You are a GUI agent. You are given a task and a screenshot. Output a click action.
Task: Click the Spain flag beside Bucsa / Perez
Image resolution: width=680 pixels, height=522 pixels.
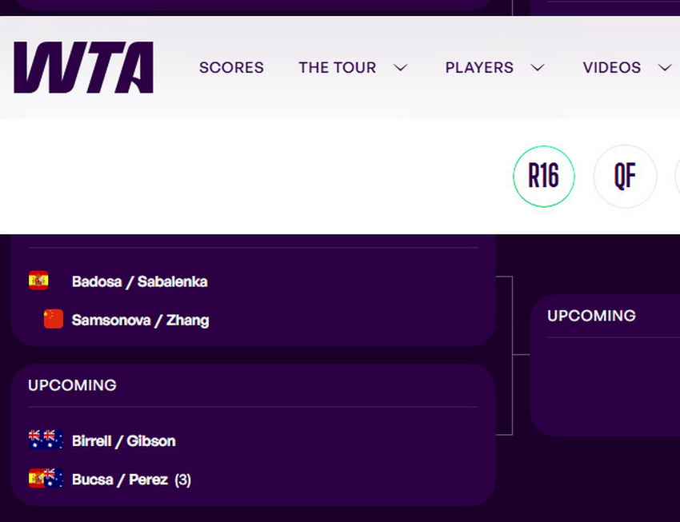[x=36, y=478]
